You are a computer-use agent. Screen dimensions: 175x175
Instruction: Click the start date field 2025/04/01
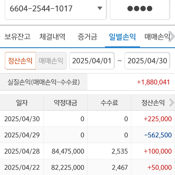[92, 61]
